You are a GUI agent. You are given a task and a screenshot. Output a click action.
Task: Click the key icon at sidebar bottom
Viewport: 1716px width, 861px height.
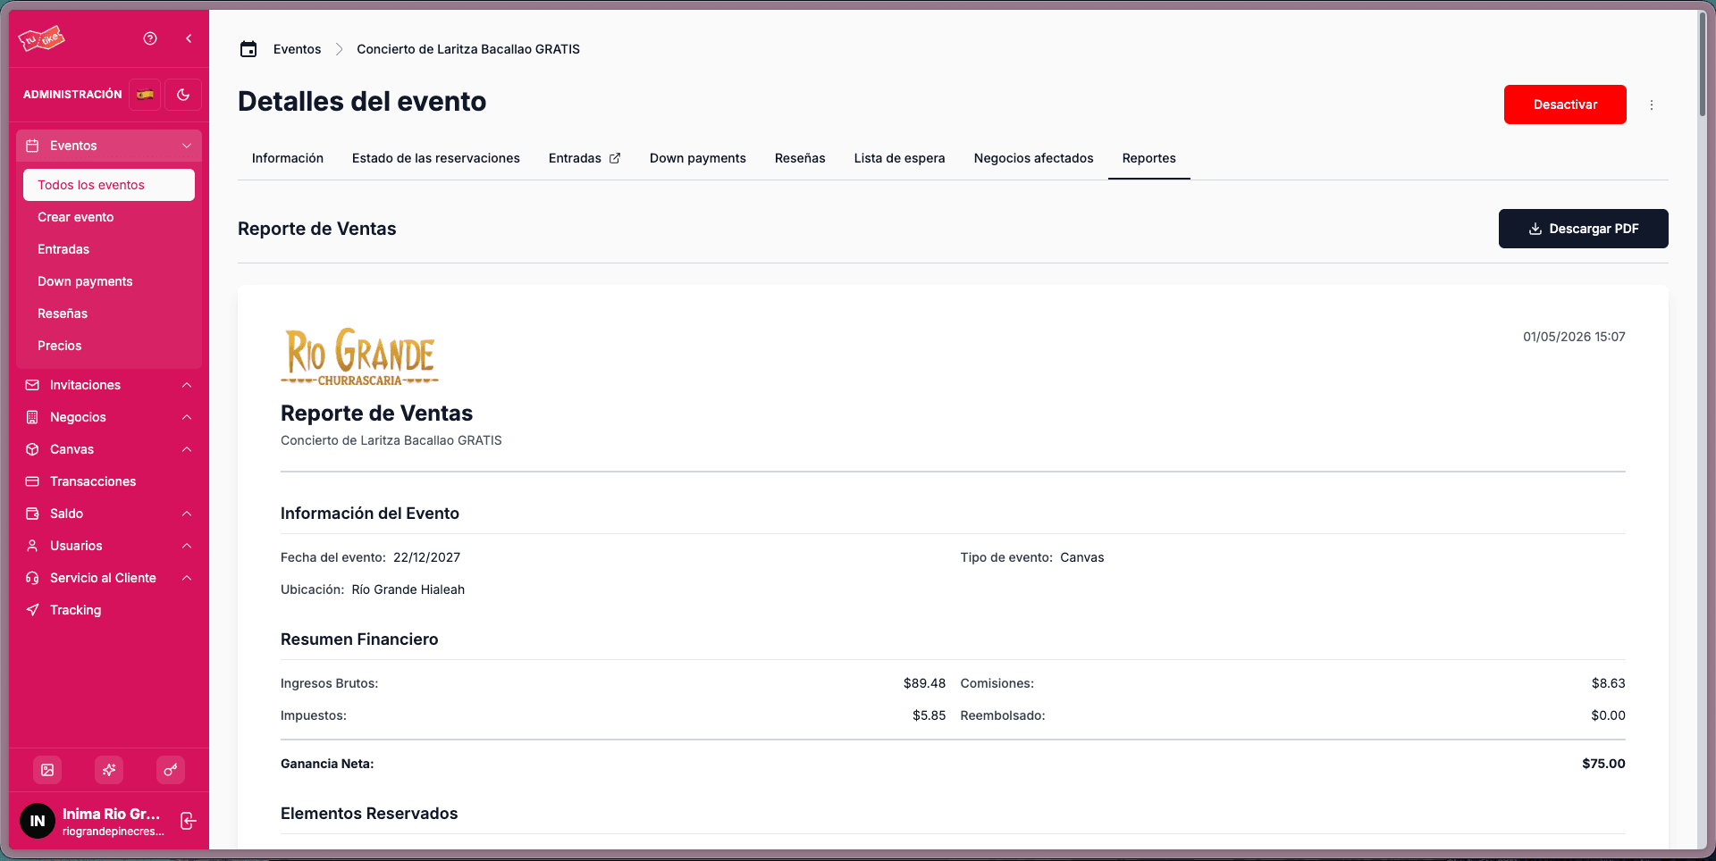(x=170, y=770)
